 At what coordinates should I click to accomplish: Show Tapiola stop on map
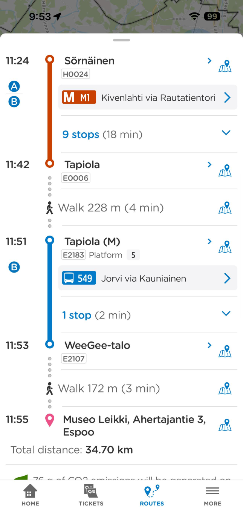coord(225,170)
